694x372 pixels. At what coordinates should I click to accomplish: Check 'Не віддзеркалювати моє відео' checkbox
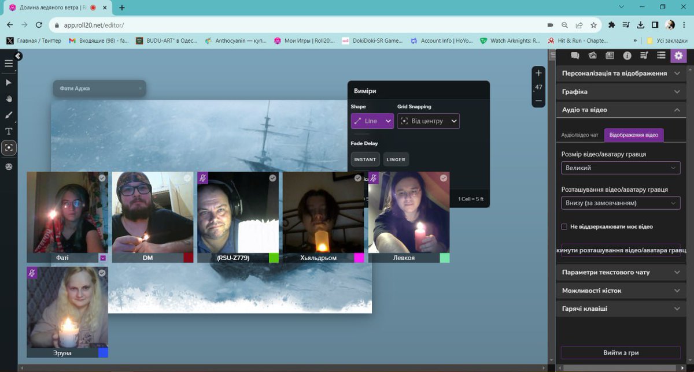pos(564,226)
